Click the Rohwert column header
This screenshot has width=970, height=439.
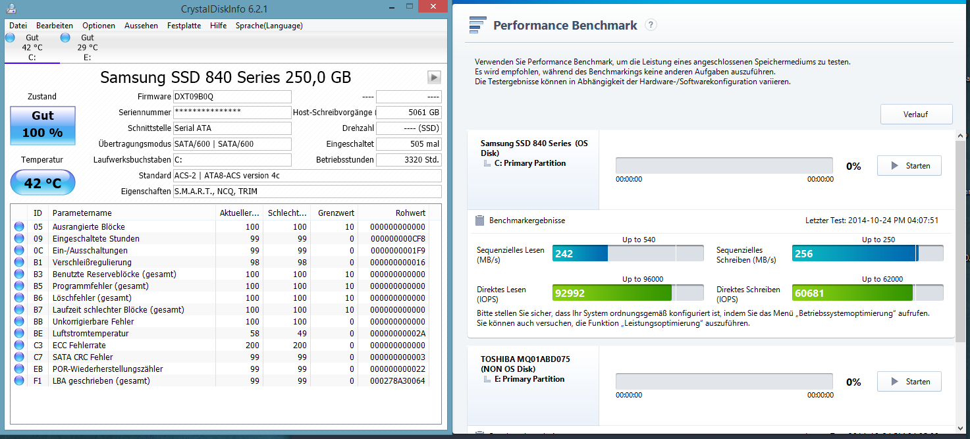[393, 213]
